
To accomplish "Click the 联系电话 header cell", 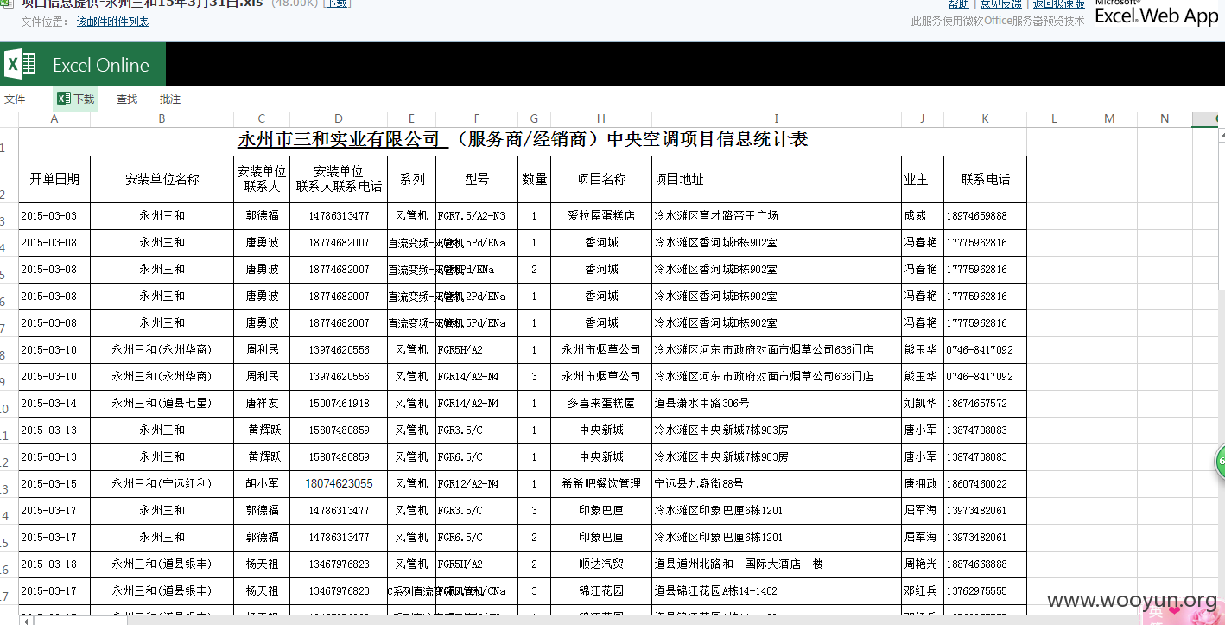I will 985,179.
